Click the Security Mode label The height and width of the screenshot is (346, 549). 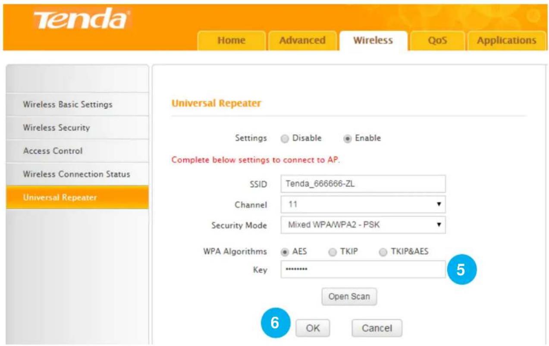pos(239,225)
